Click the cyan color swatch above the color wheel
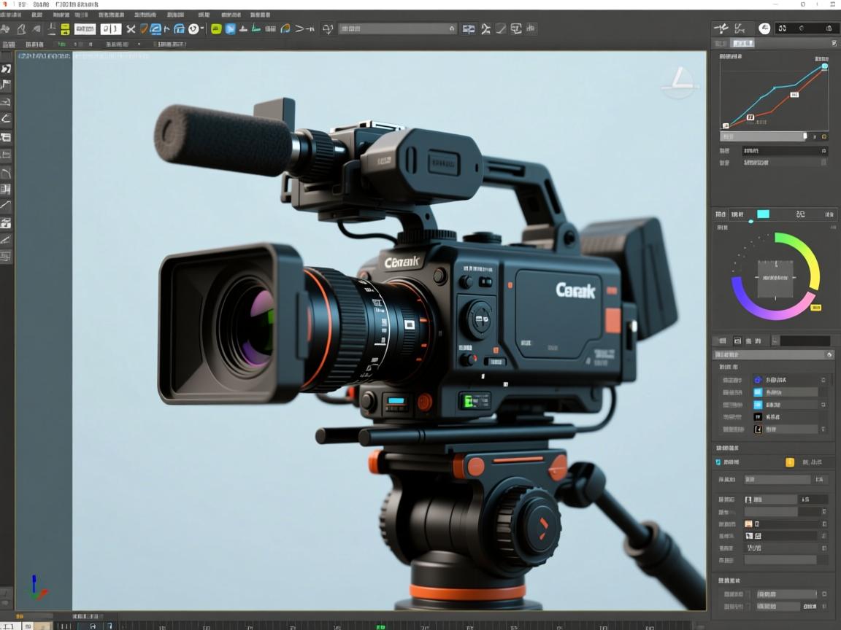841x630 pixels. [763, 214]
